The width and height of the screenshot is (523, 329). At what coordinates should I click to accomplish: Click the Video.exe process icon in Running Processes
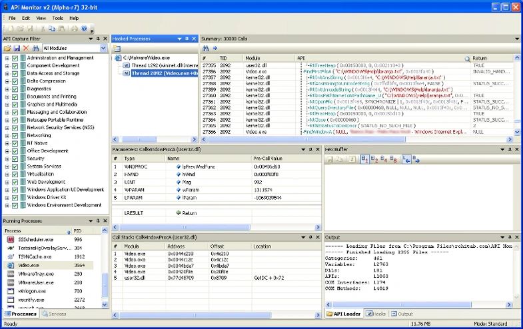(x=10, y=265)
